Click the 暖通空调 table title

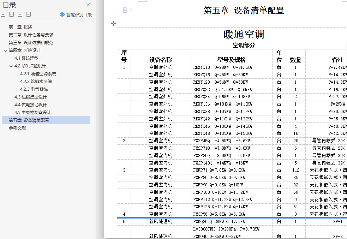click(244, 34)
